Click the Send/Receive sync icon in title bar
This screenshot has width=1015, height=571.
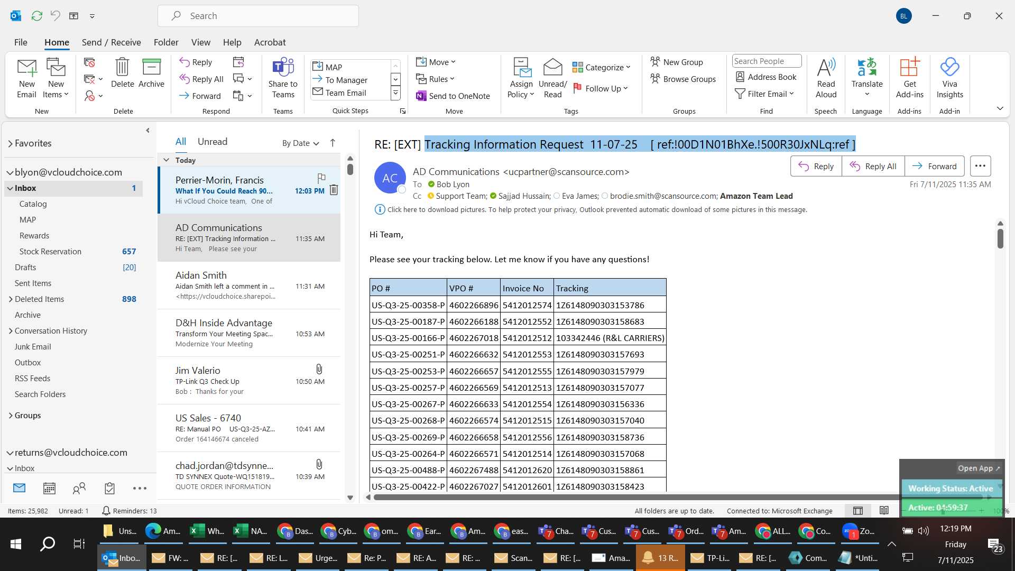coord(36,16)
